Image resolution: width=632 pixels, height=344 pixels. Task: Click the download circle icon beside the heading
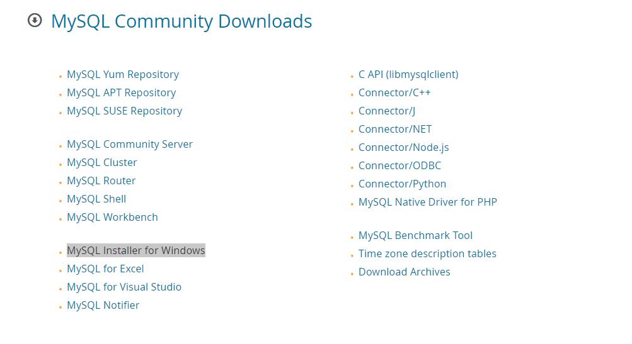35,20
